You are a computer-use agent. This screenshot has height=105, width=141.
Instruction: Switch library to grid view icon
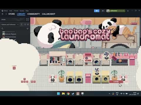click(x=27, y=20)
